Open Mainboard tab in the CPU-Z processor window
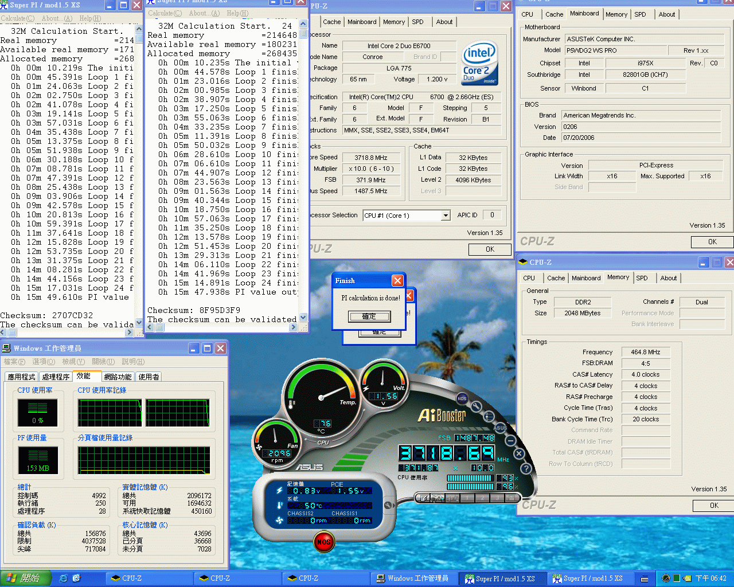 pos(362,22)
